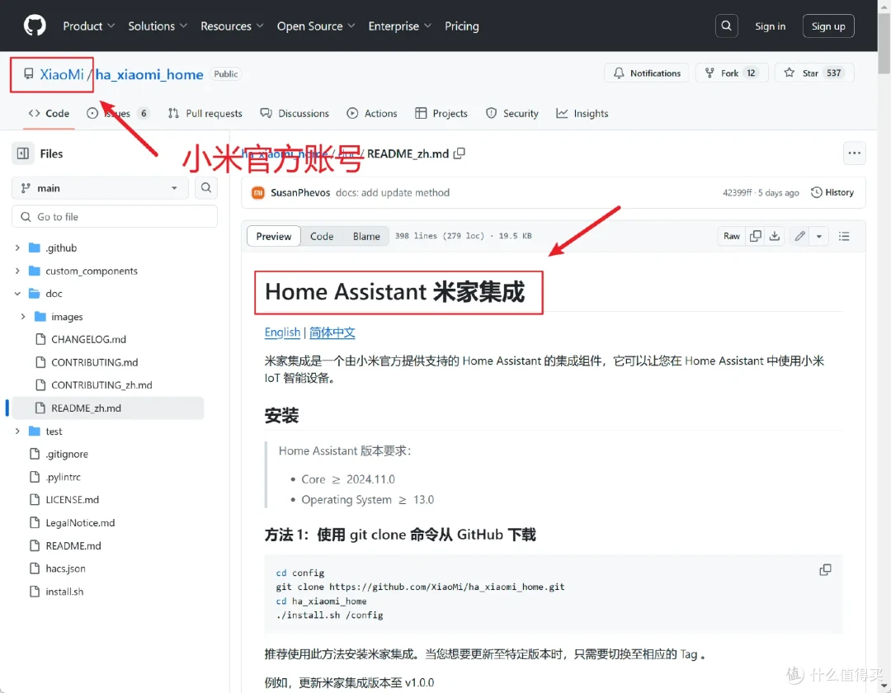The image size is (891, 693).
Task: Switch to Blame view
Action: (x=366, y=236)
